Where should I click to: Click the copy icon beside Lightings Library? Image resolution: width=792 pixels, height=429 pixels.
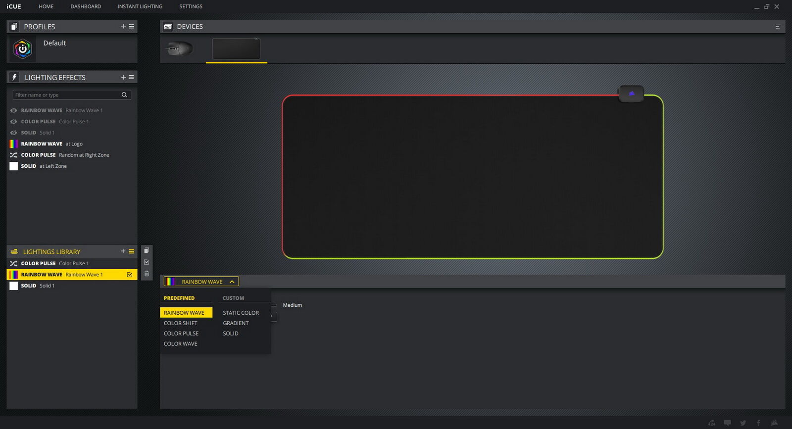pos(147,250)
